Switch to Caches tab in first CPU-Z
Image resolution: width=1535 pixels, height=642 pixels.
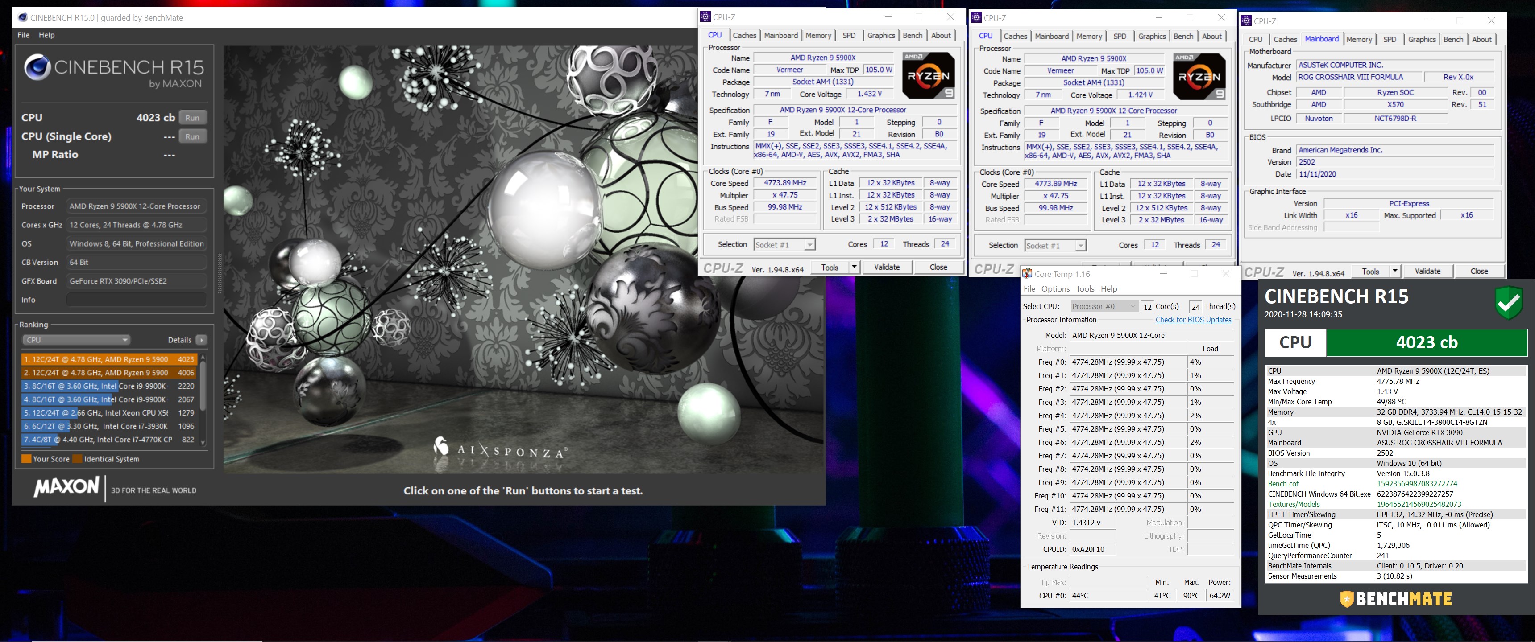coord(744,36)
